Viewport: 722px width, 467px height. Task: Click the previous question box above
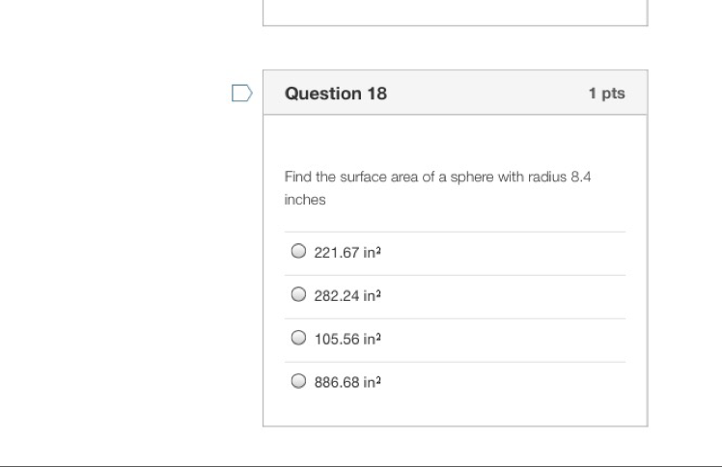pos(455,12)
